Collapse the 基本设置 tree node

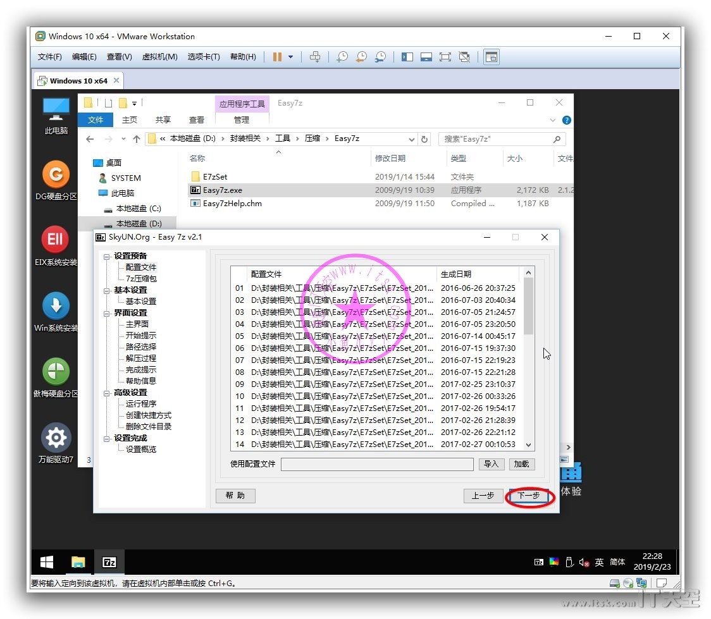(106, 290)
